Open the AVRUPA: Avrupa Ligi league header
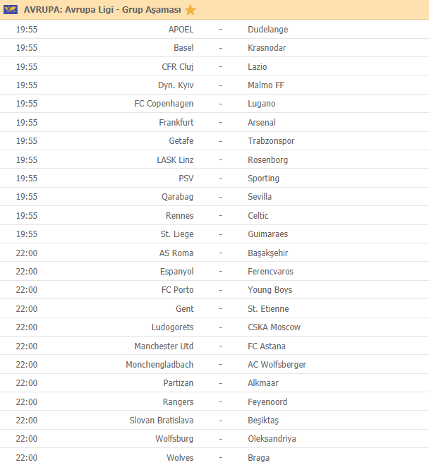Screen dimensions: 429x465 (102, 10)
